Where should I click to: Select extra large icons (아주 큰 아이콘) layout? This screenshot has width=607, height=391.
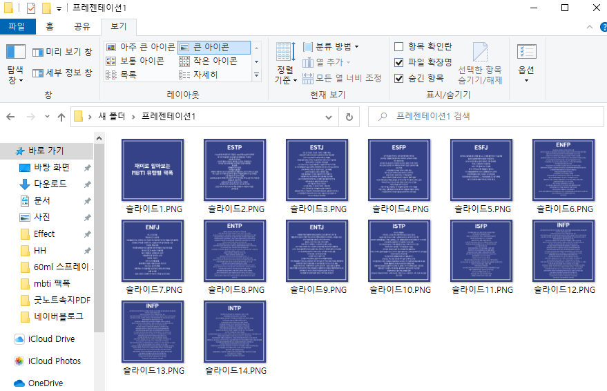point(140,47)
